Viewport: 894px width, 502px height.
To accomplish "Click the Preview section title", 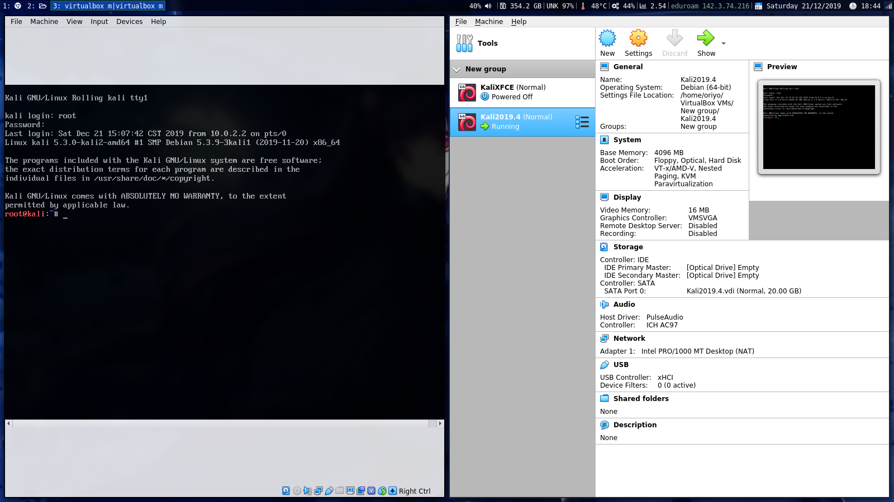I will (782, 67).
